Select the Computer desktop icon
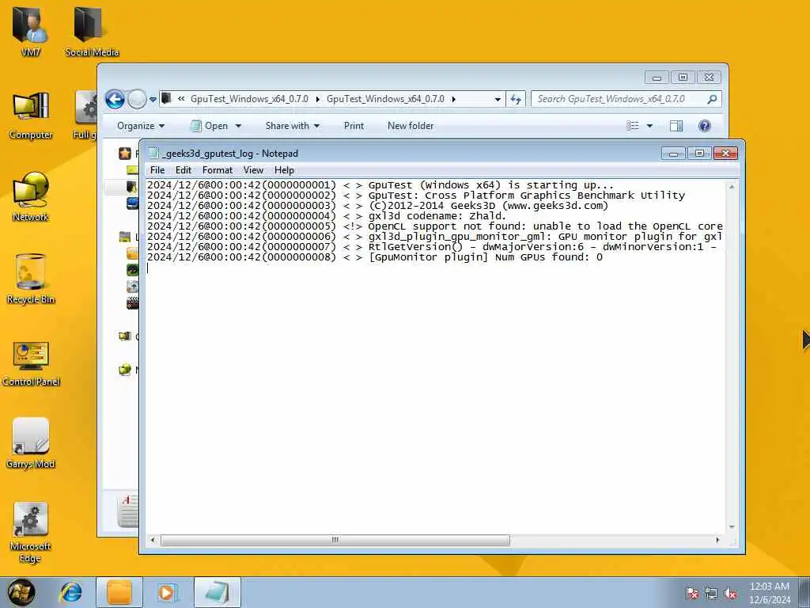 31,115
